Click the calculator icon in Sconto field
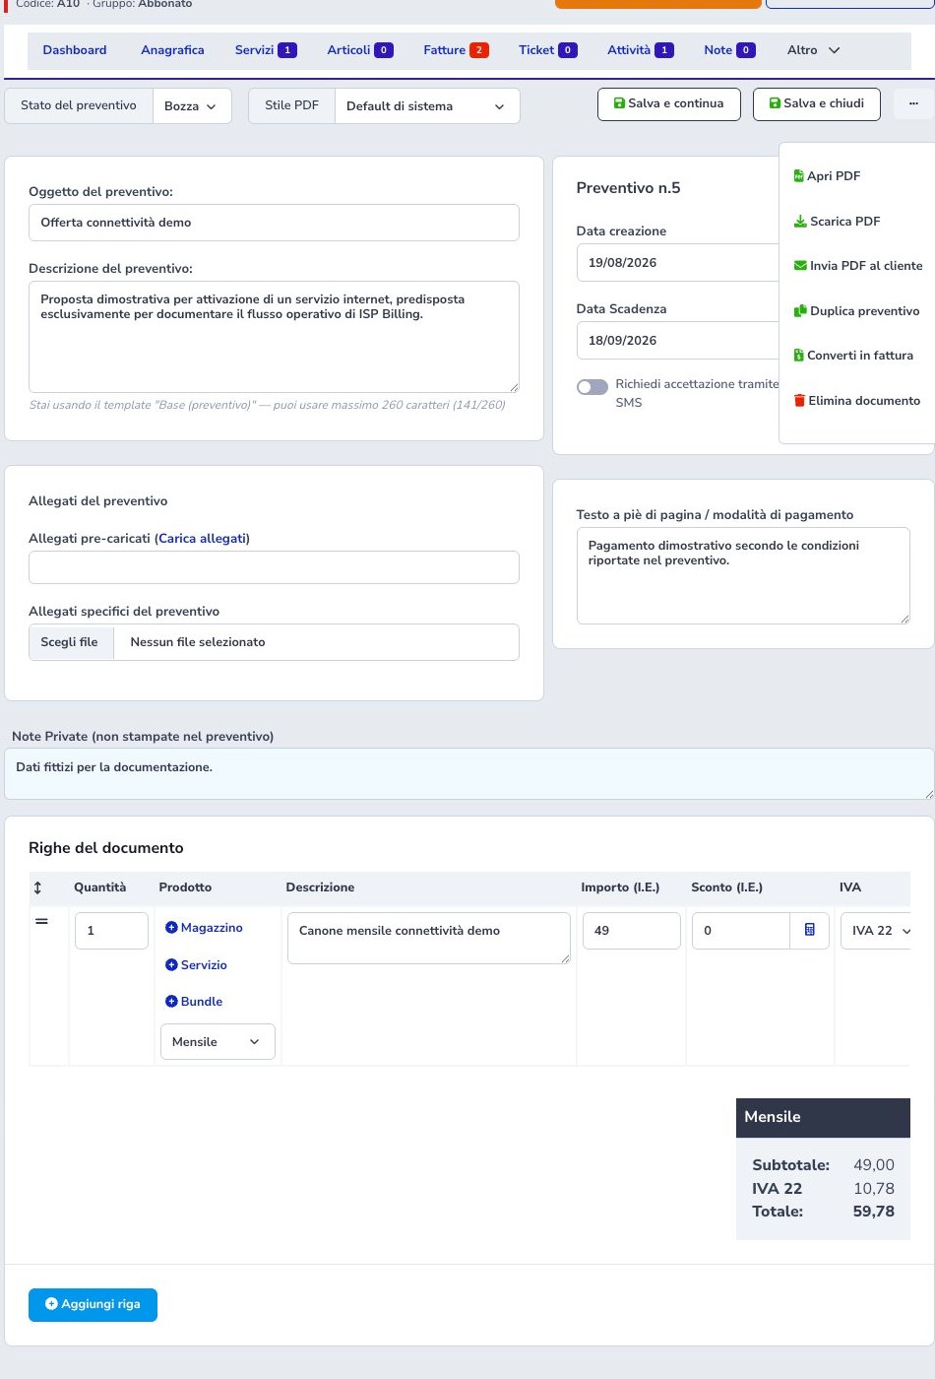935x1379 pixels. tap(809, 930)
